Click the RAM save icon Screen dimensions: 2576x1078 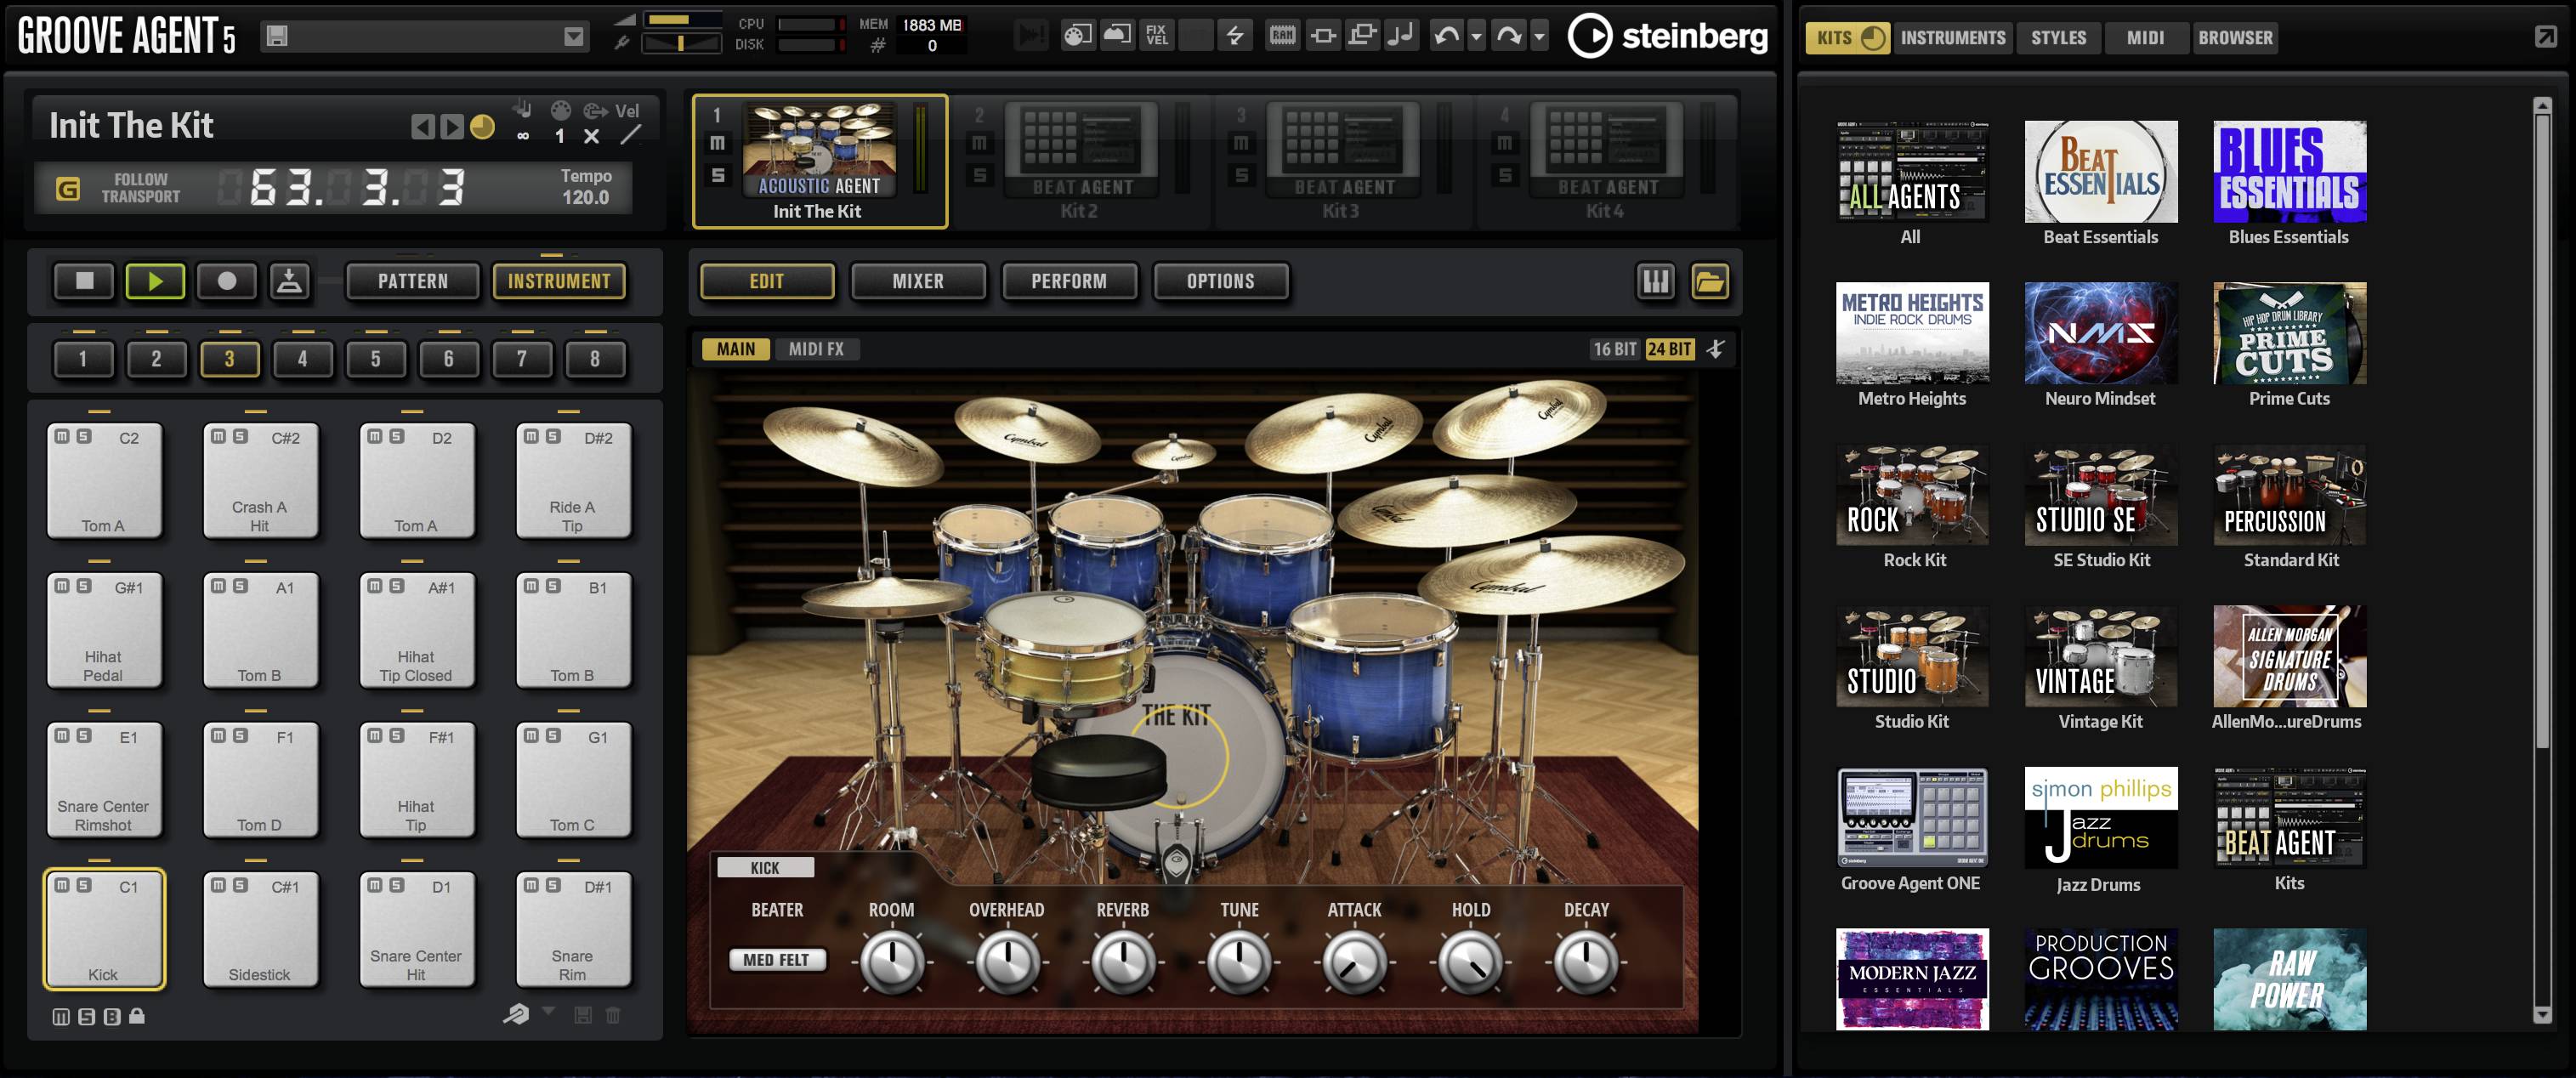[x=1282, y=36]
